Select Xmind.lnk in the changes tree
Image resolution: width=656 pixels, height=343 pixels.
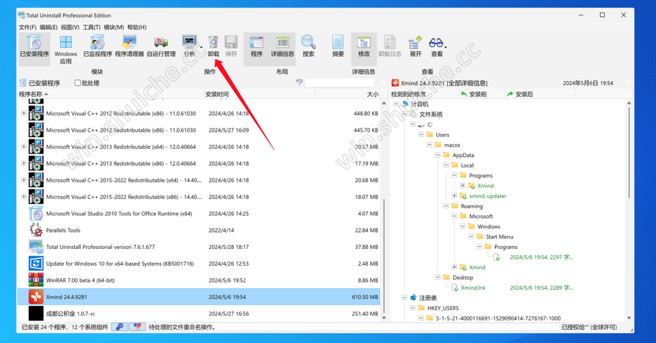tap(473, 287)
